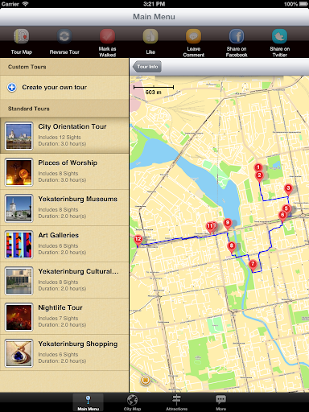Click the Like thumbs-up icon
The image size is (309, 412).
click(x=150, y=36)
